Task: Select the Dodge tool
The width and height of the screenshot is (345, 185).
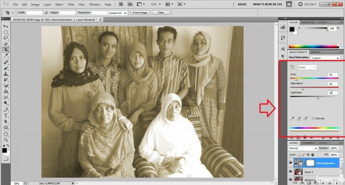Action: [6, 103]
